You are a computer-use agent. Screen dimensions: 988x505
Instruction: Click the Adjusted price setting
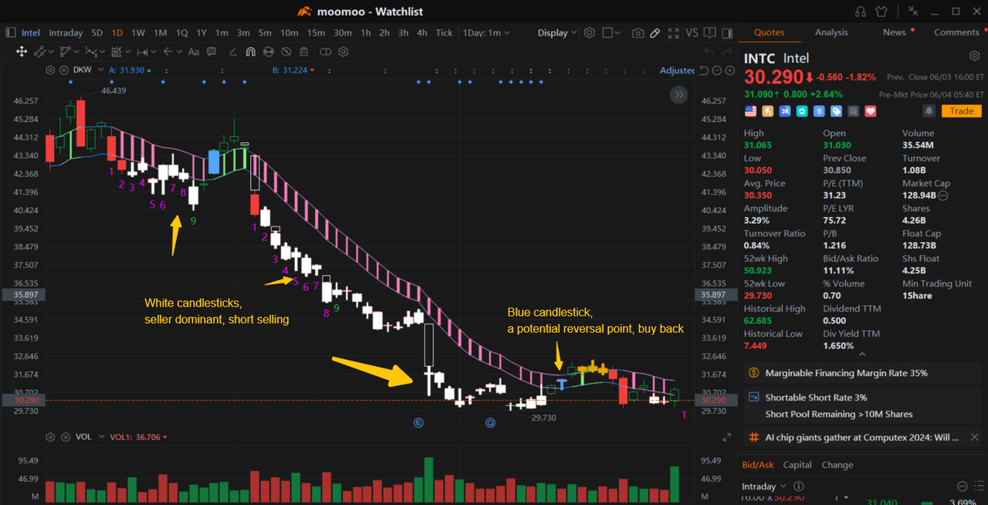(678, 70)
